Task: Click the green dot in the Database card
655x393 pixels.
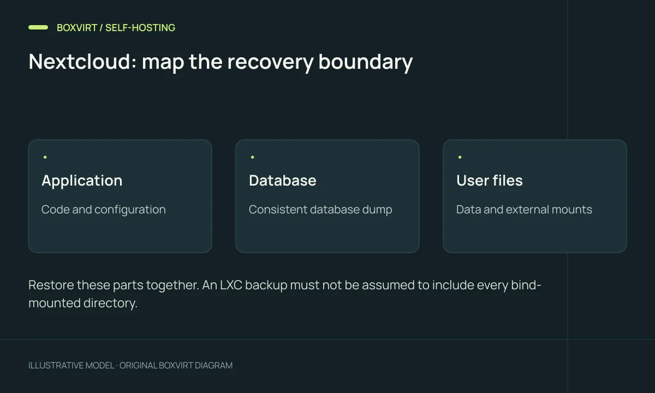Action: tap(252, 157)
